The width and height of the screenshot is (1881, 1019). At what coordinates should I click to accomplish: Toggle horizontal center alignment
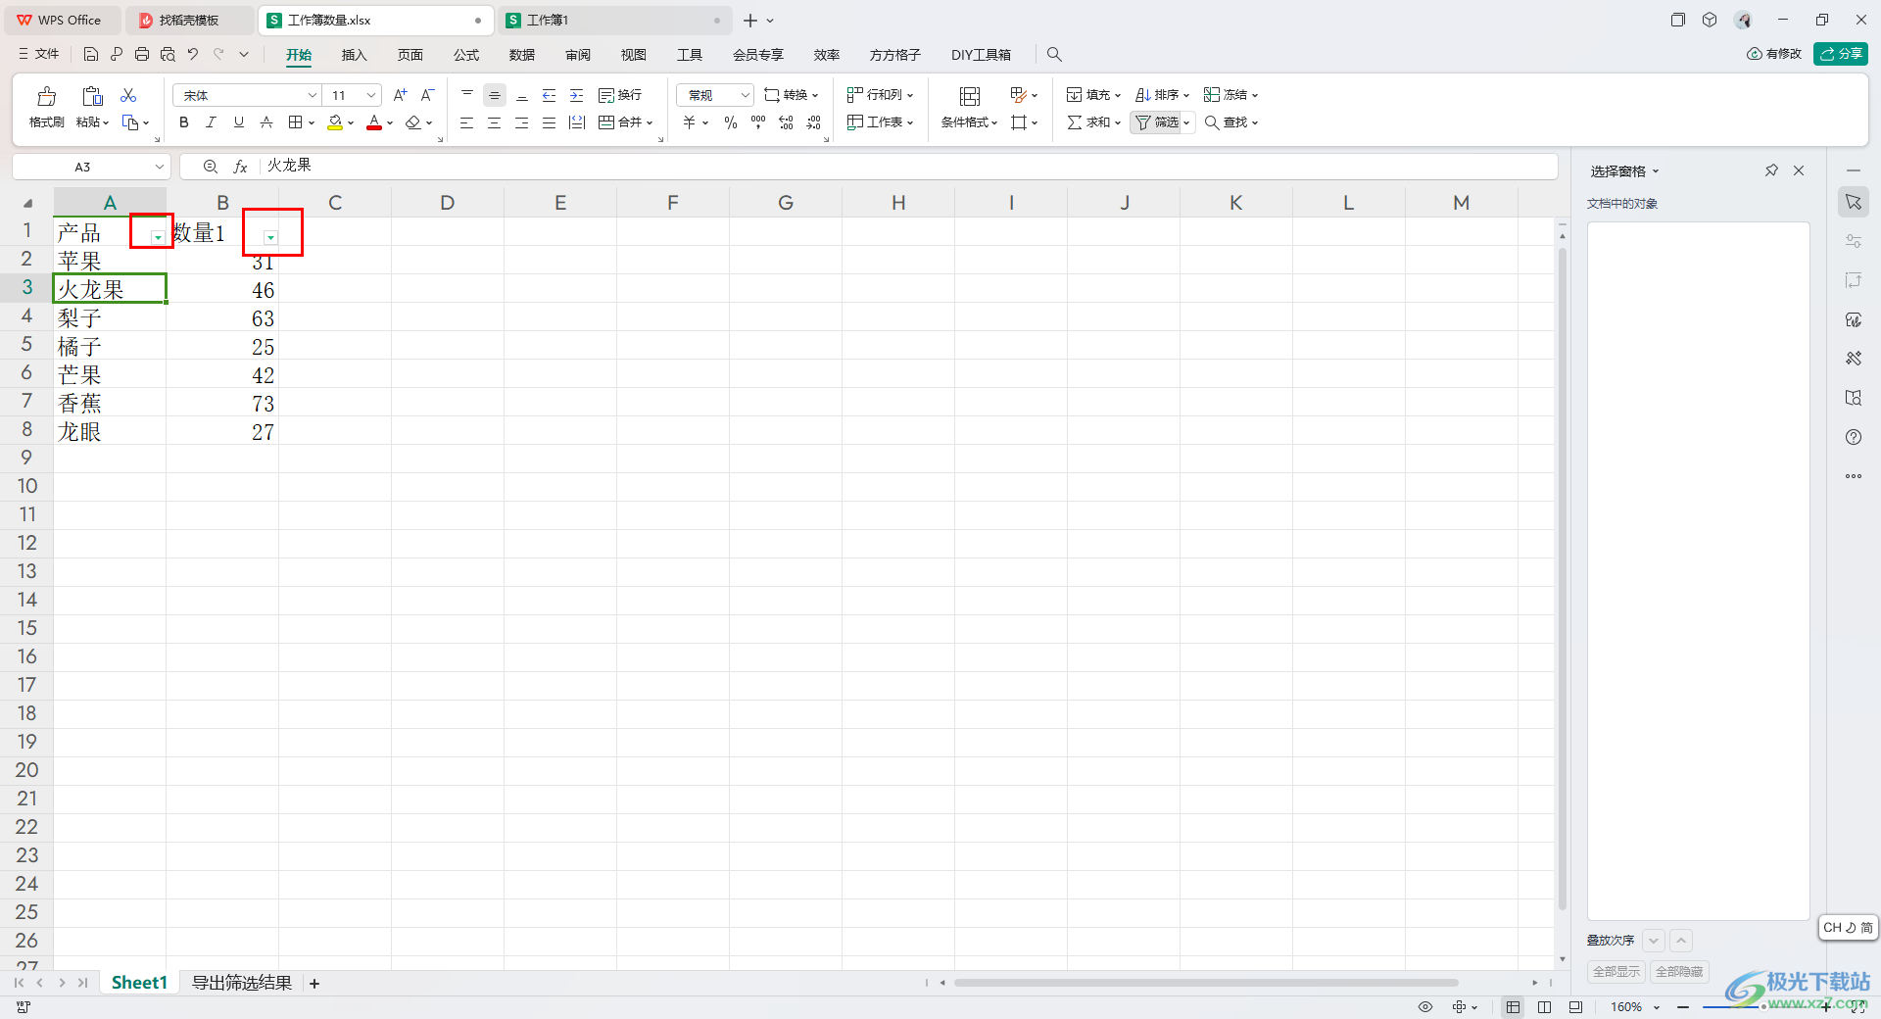coord(495,122)
